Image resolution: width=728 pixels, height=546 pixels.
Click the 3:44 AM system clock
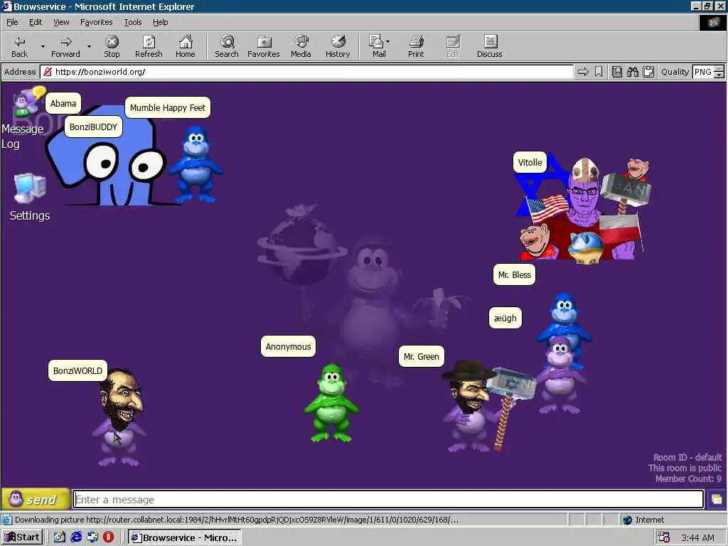click(x=698, y=537)
